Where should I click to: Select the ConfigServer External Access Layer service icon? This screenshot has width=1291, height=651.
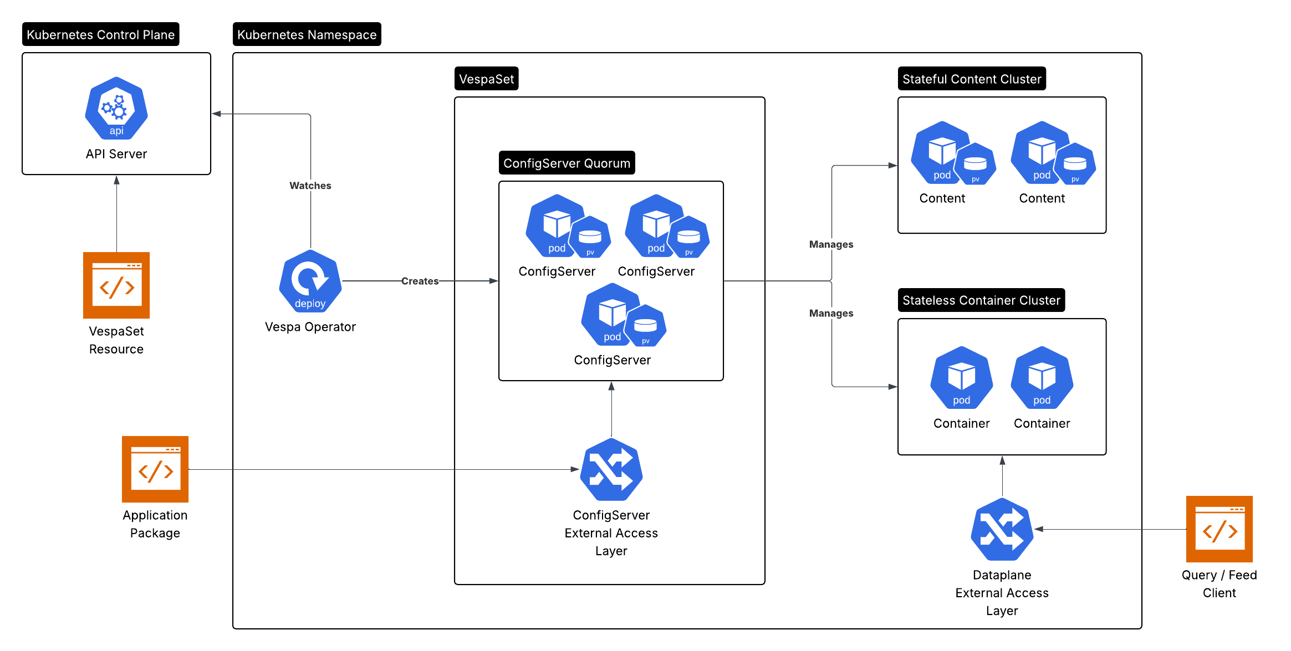610,470
